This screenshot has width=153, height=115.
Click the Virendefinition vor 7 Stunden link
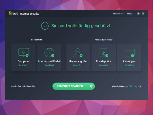click(131, 86)
